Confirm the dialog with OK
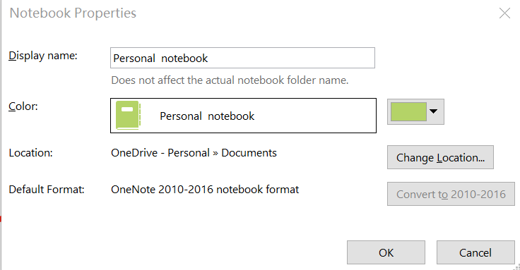The height and width of the screenshot is (270, 520). [x=386, y=252]
